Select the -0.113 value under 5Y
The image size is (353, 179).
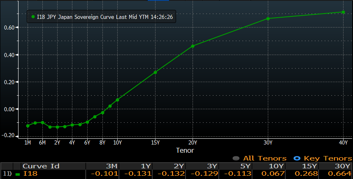[238, 174]
